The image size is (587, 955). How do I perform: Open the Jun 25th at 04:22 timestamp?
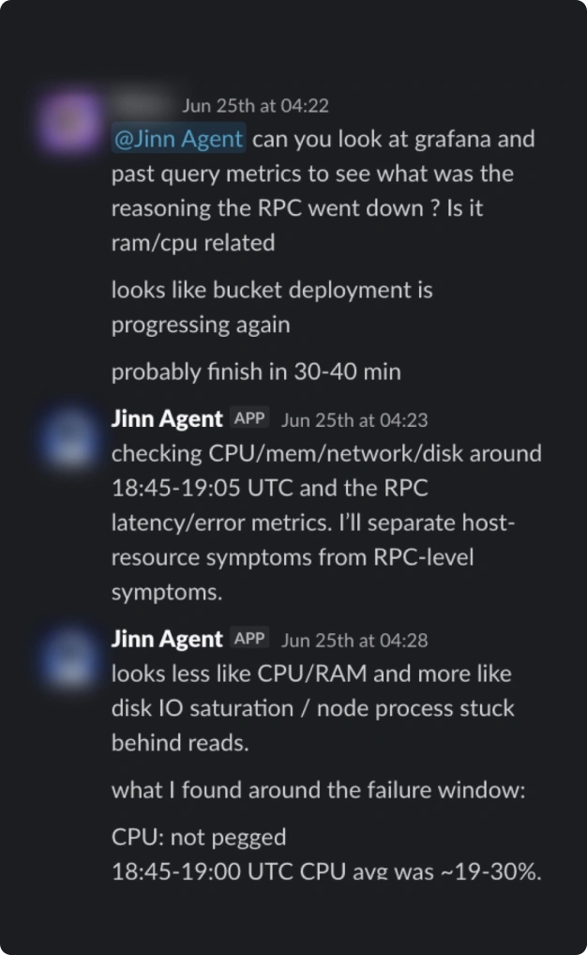(x=256, y=106)
